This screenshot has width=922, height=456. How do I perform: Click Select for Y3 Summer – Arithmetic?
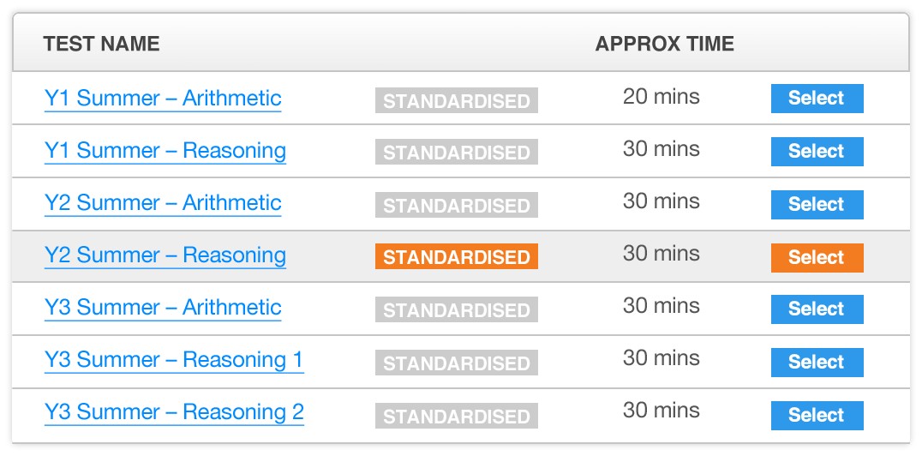tap(817, 309)
